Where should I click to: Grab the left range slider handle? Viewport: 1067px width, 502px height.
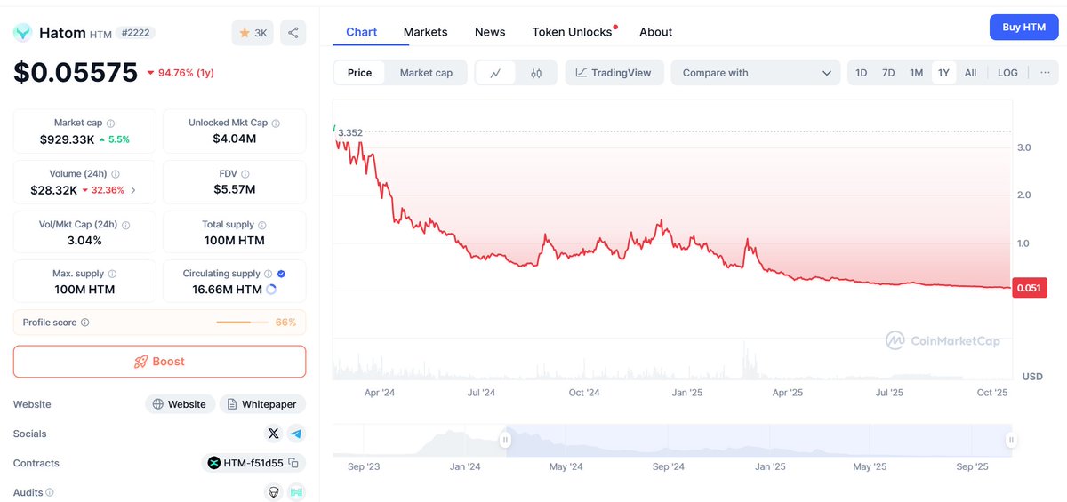click(505, 440)
